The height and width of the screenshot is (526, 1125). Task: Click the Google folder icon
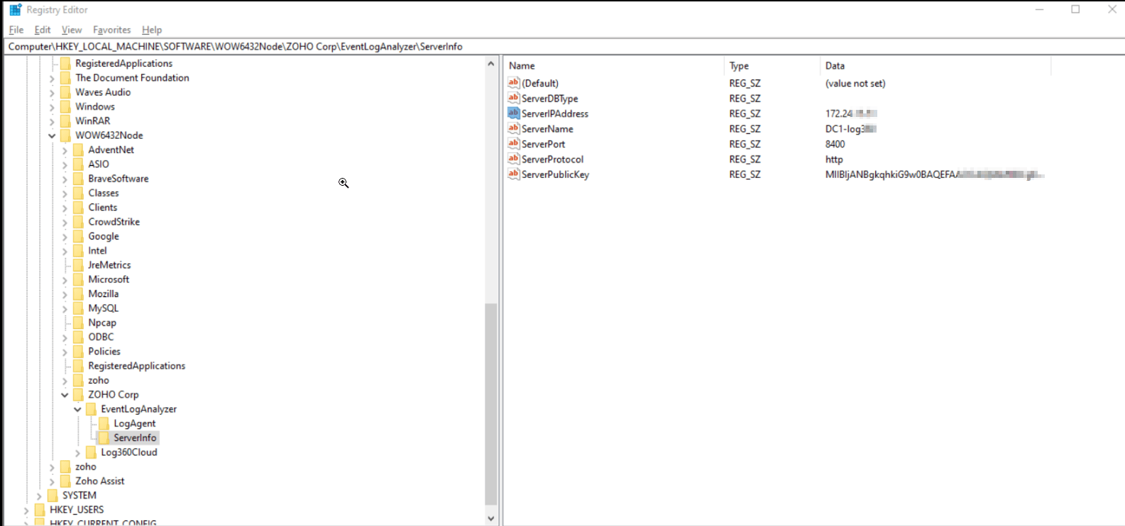point(79,236)
